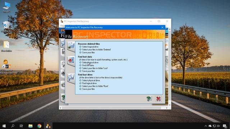Image resolution: width=230 pixels, height=129 pixels.
Task: Click right arrow of main window horizontal scrollbar
Action: (167, 108)
